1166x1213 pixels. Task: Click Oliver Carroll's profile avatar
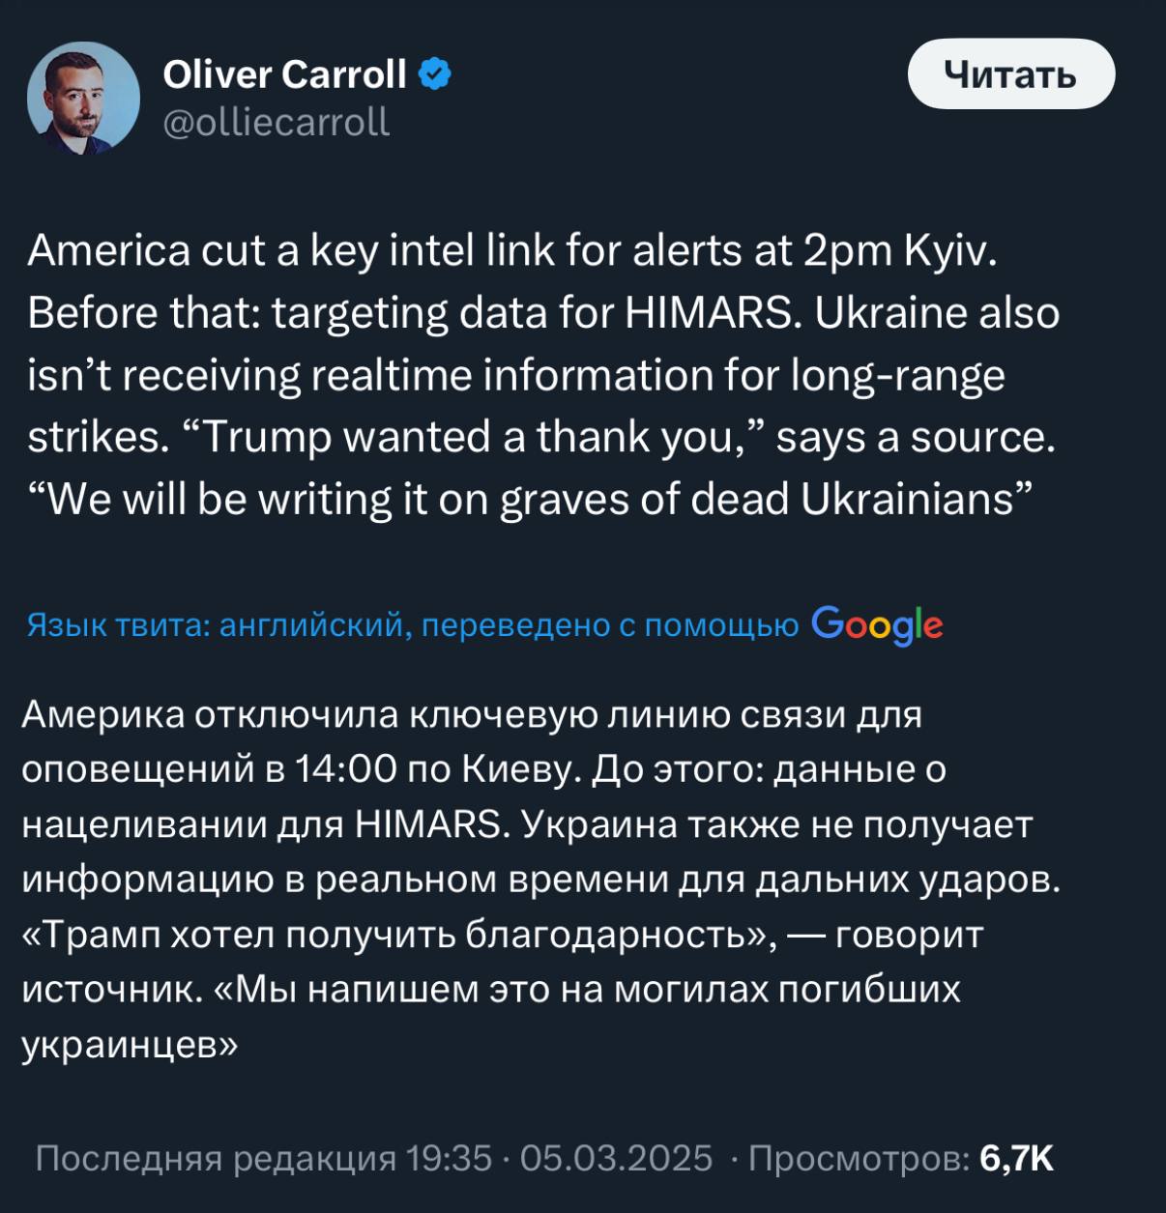coord(83,98)
